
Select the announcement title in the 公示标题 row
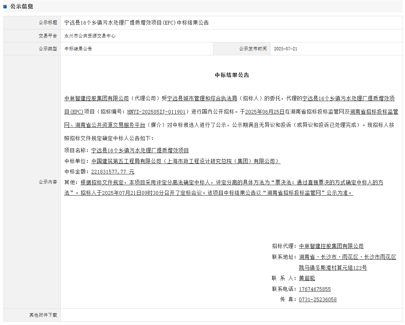coord(137,22)
